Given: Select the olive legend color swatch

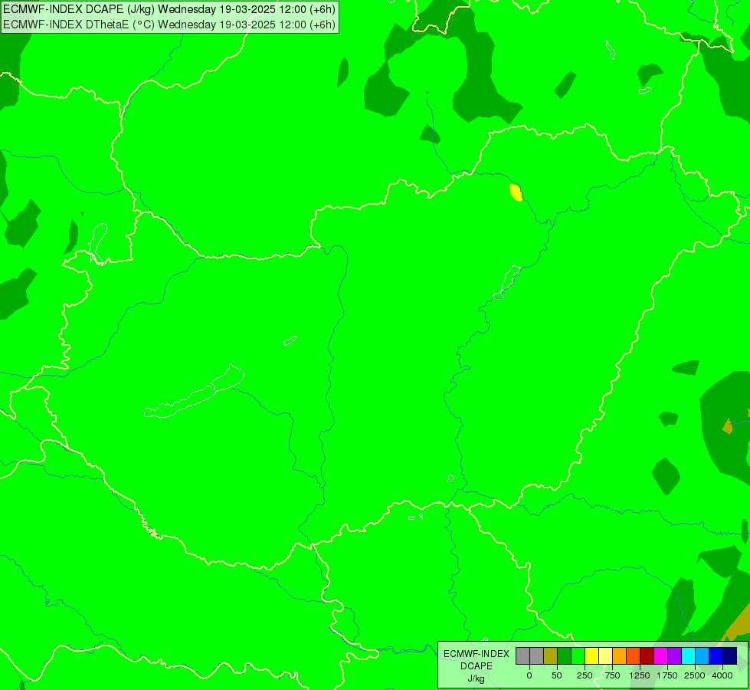Looking at the screenshot, I should [551, 655].
